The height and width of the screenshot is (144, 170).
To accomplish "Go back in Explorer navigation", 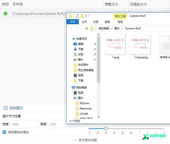I will pyautogui.click(x=71, y=29).
